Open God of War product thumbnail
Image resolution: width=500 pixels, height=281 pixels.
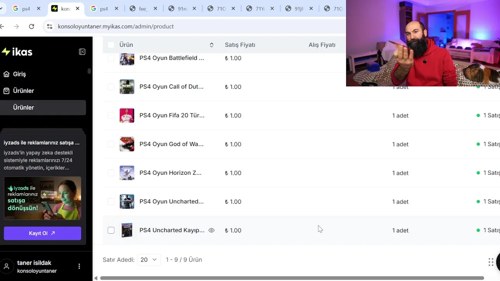click(127, 144)
